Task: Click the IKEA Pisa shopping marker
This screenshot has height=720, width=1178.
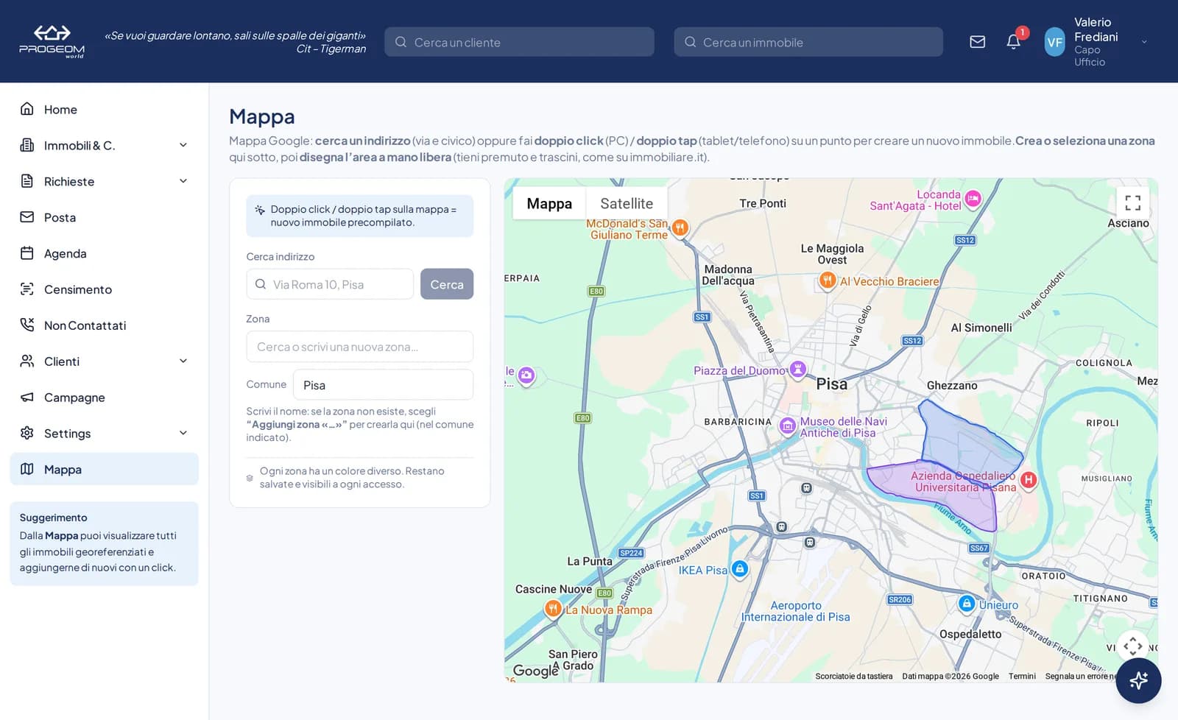Action: 740,568
